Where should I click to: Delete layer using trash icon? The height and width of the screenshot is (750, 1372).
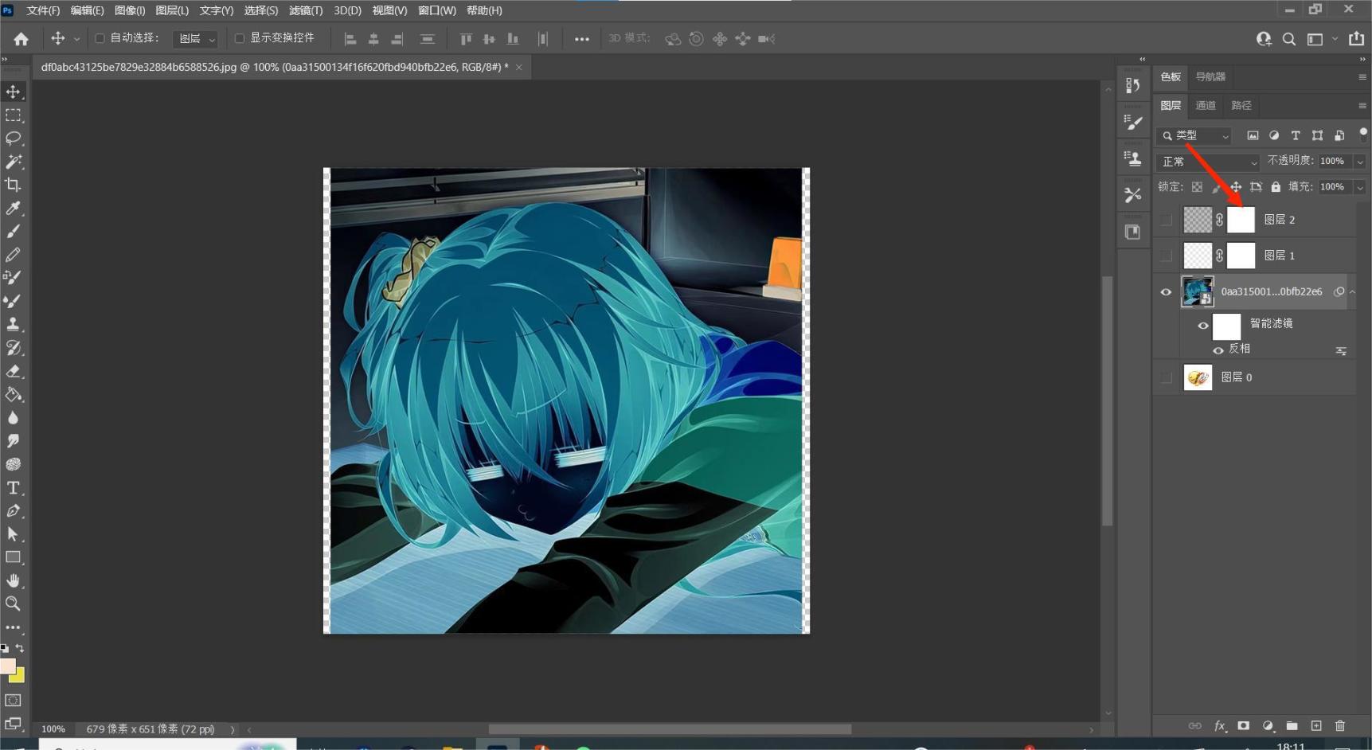1340,726
